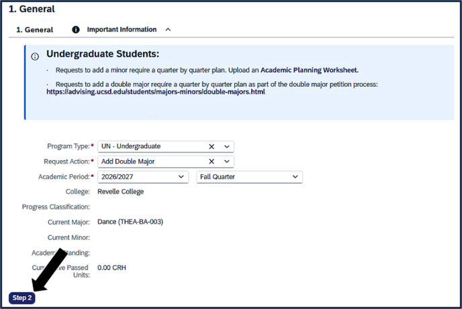Viewport: 462px width, 309px height.
Task: Click the Current Major label
Action: pyautogui.click(x=68, y=223)
